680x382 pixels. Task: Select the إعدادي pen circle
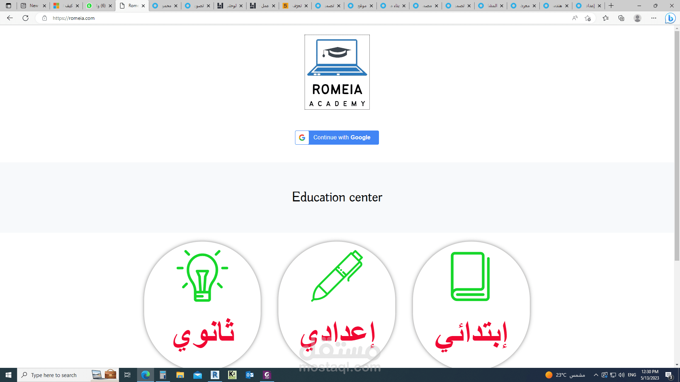pyautogui.click(x=337, y=305)
